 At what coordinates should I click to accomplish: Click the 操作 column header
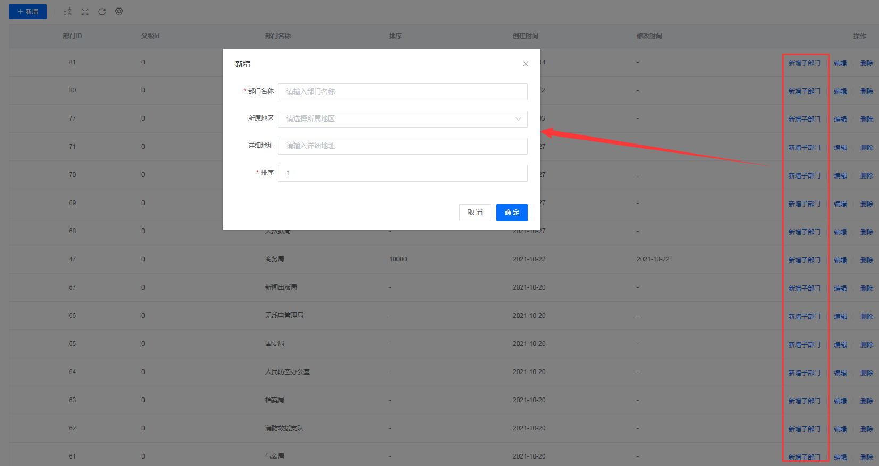[859, 36]
